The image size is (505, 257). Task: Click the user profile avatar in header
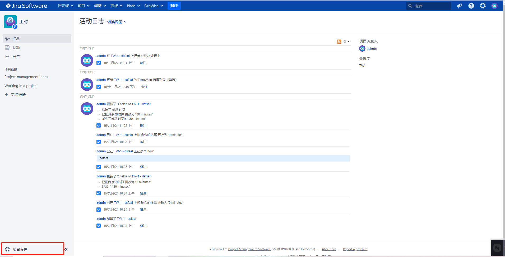[494, 6]
